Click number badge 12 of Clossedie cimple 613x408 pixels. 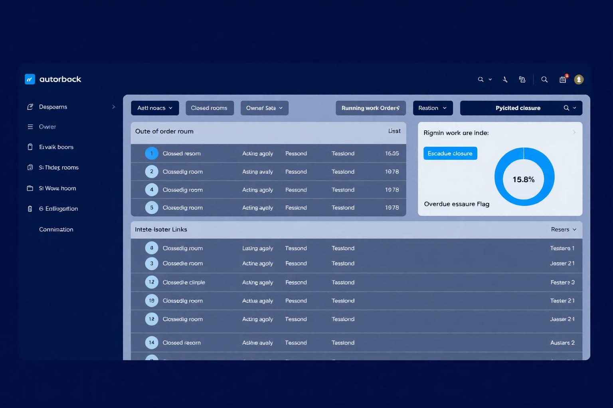tap(152, 282)
